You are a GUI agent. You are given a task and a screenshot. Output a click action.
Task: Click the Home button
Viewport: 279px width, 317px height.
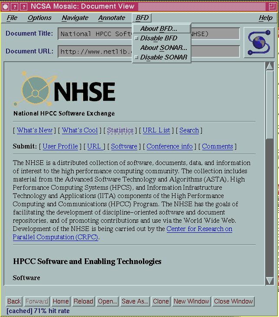61,301
